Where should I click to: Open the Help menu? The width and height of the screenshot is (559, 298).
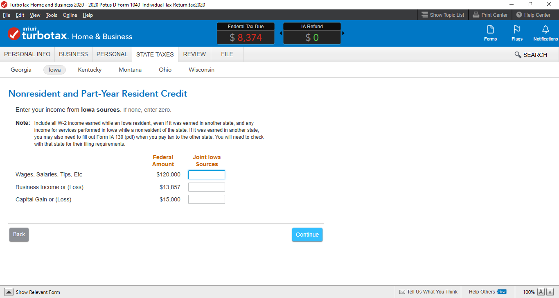click(x=88, y=15)
